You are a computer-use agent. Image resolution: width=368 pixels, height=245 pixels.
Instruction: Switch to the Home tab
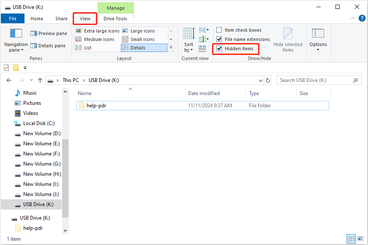tap(37, 19)
